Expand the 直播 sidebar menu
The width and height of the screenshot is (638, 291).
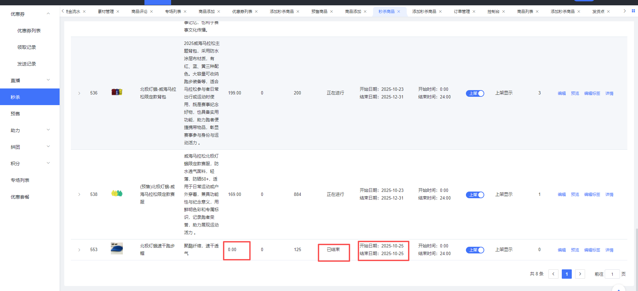48,80
